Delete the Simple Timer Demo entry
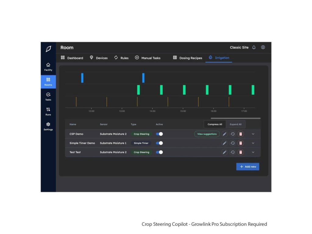The width and height of the screenshot is (312, 234). [x=241, y=143]
